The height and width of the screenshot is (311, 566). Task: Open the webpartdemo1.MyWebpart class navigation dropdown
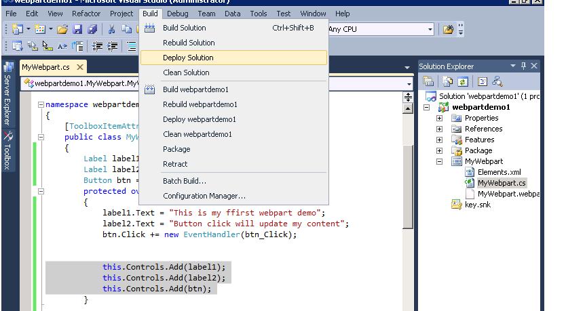(x=81, y=83)
